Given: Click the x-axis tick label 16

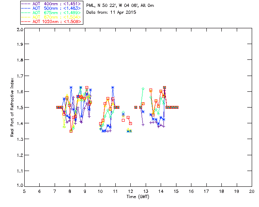Looking at the screenshot, I should pyautogui.click(x=191, y=191).
